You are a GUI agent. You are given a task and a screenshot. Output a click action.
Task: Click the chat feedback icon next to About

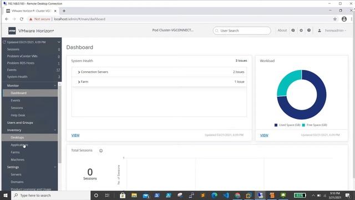(x=293, y=31)
